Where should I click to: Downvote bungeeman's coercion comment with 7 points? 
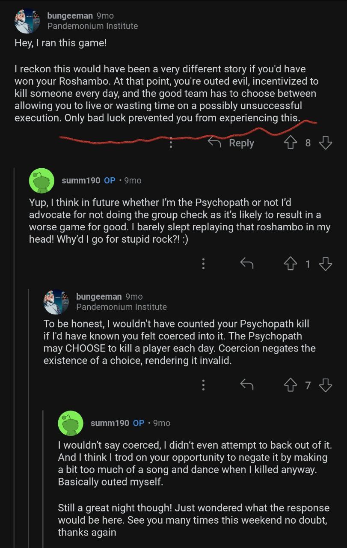coord(326,385)
